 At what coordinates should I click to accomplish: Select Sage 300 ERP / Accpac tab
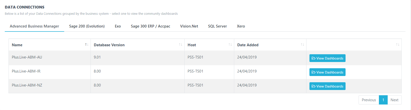coord(150,26)
